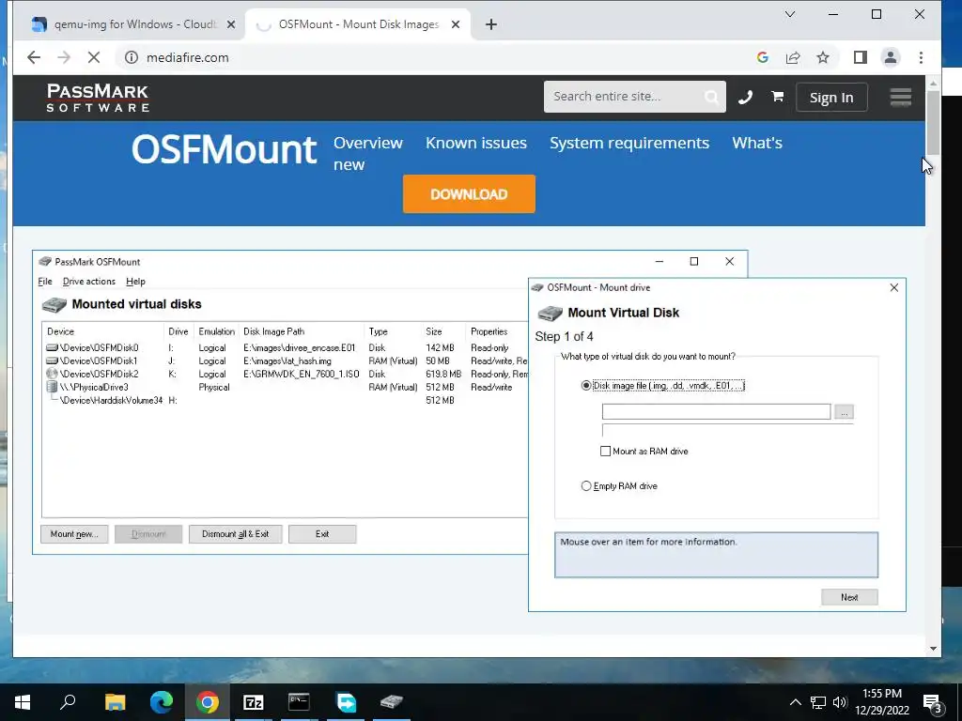Click the page scrollbar up arrow

click(933, 84)
